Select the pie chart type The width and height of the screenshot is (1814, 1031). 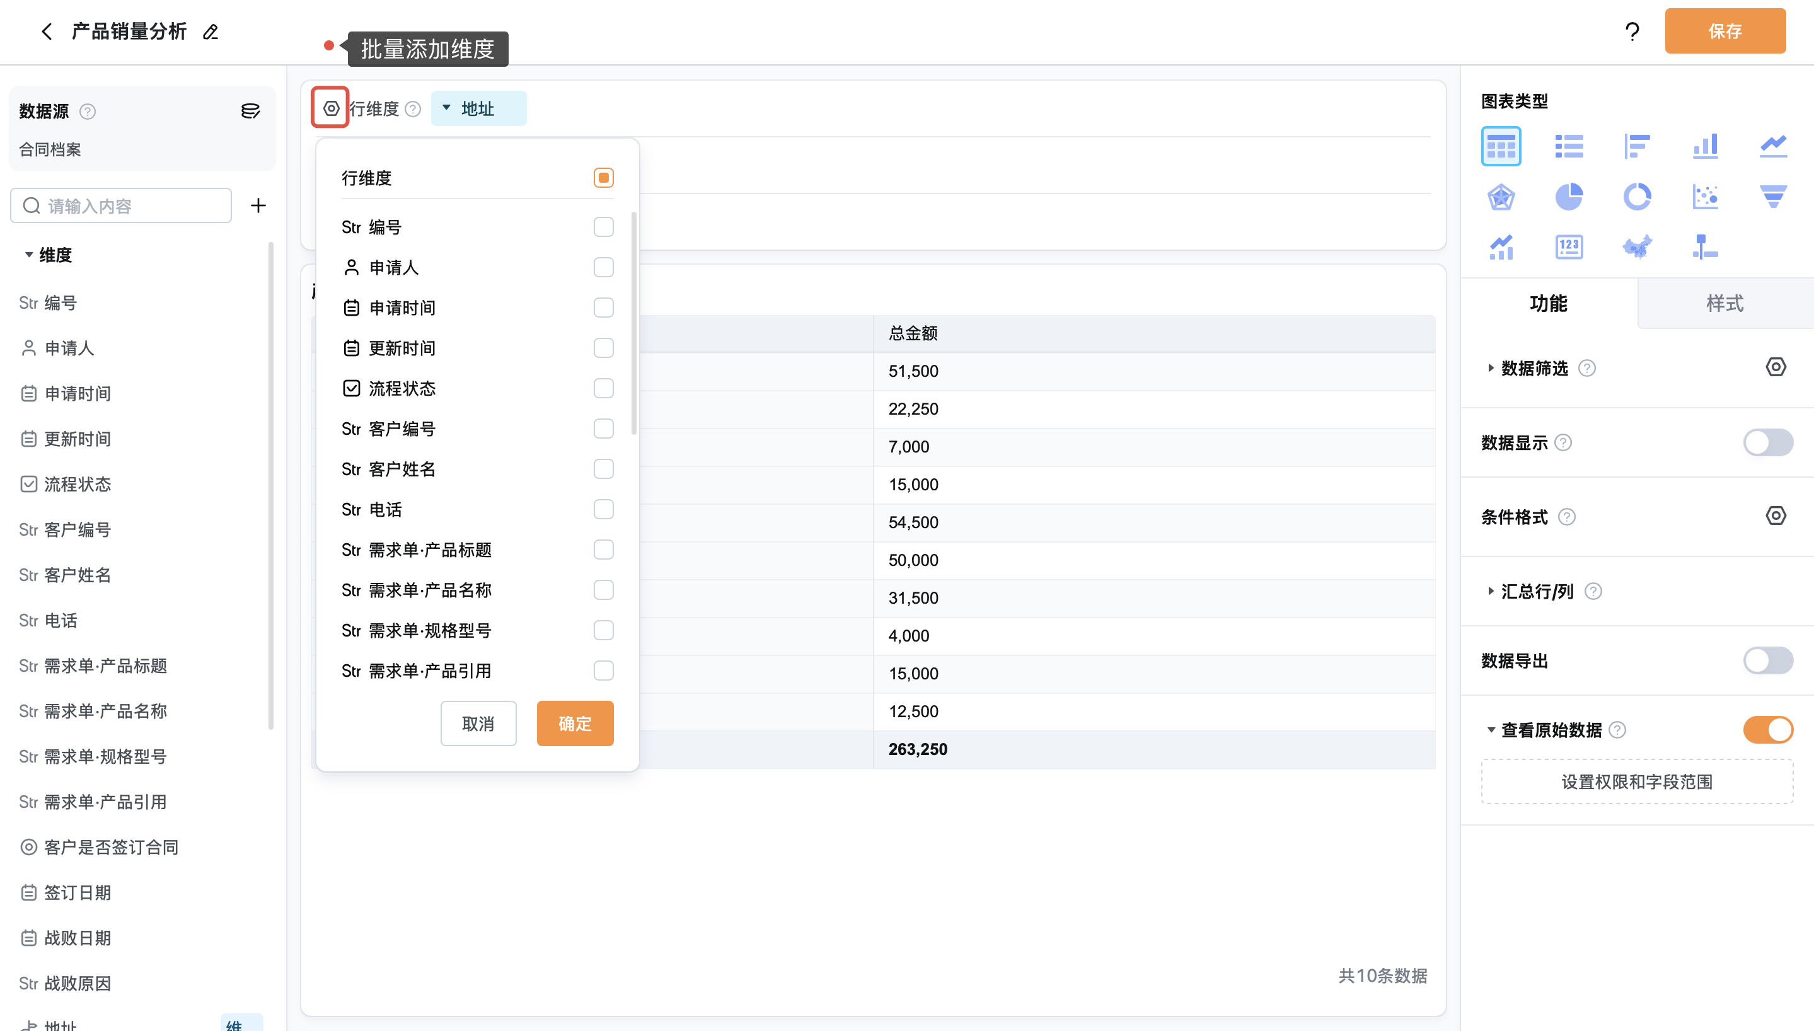pos(1569,197)
